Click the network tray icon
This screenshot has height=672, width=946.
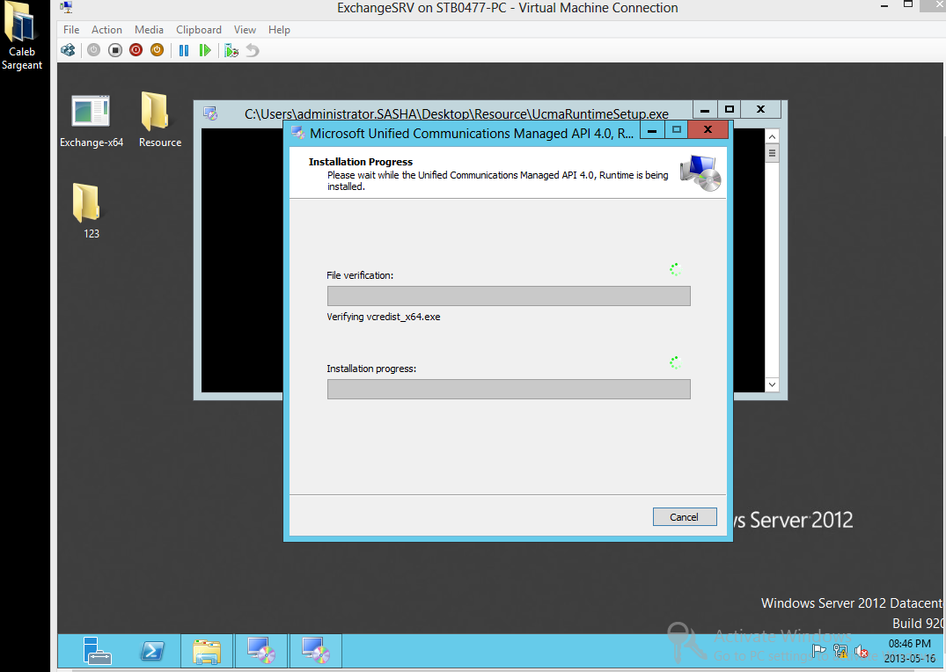click(840, 652)
